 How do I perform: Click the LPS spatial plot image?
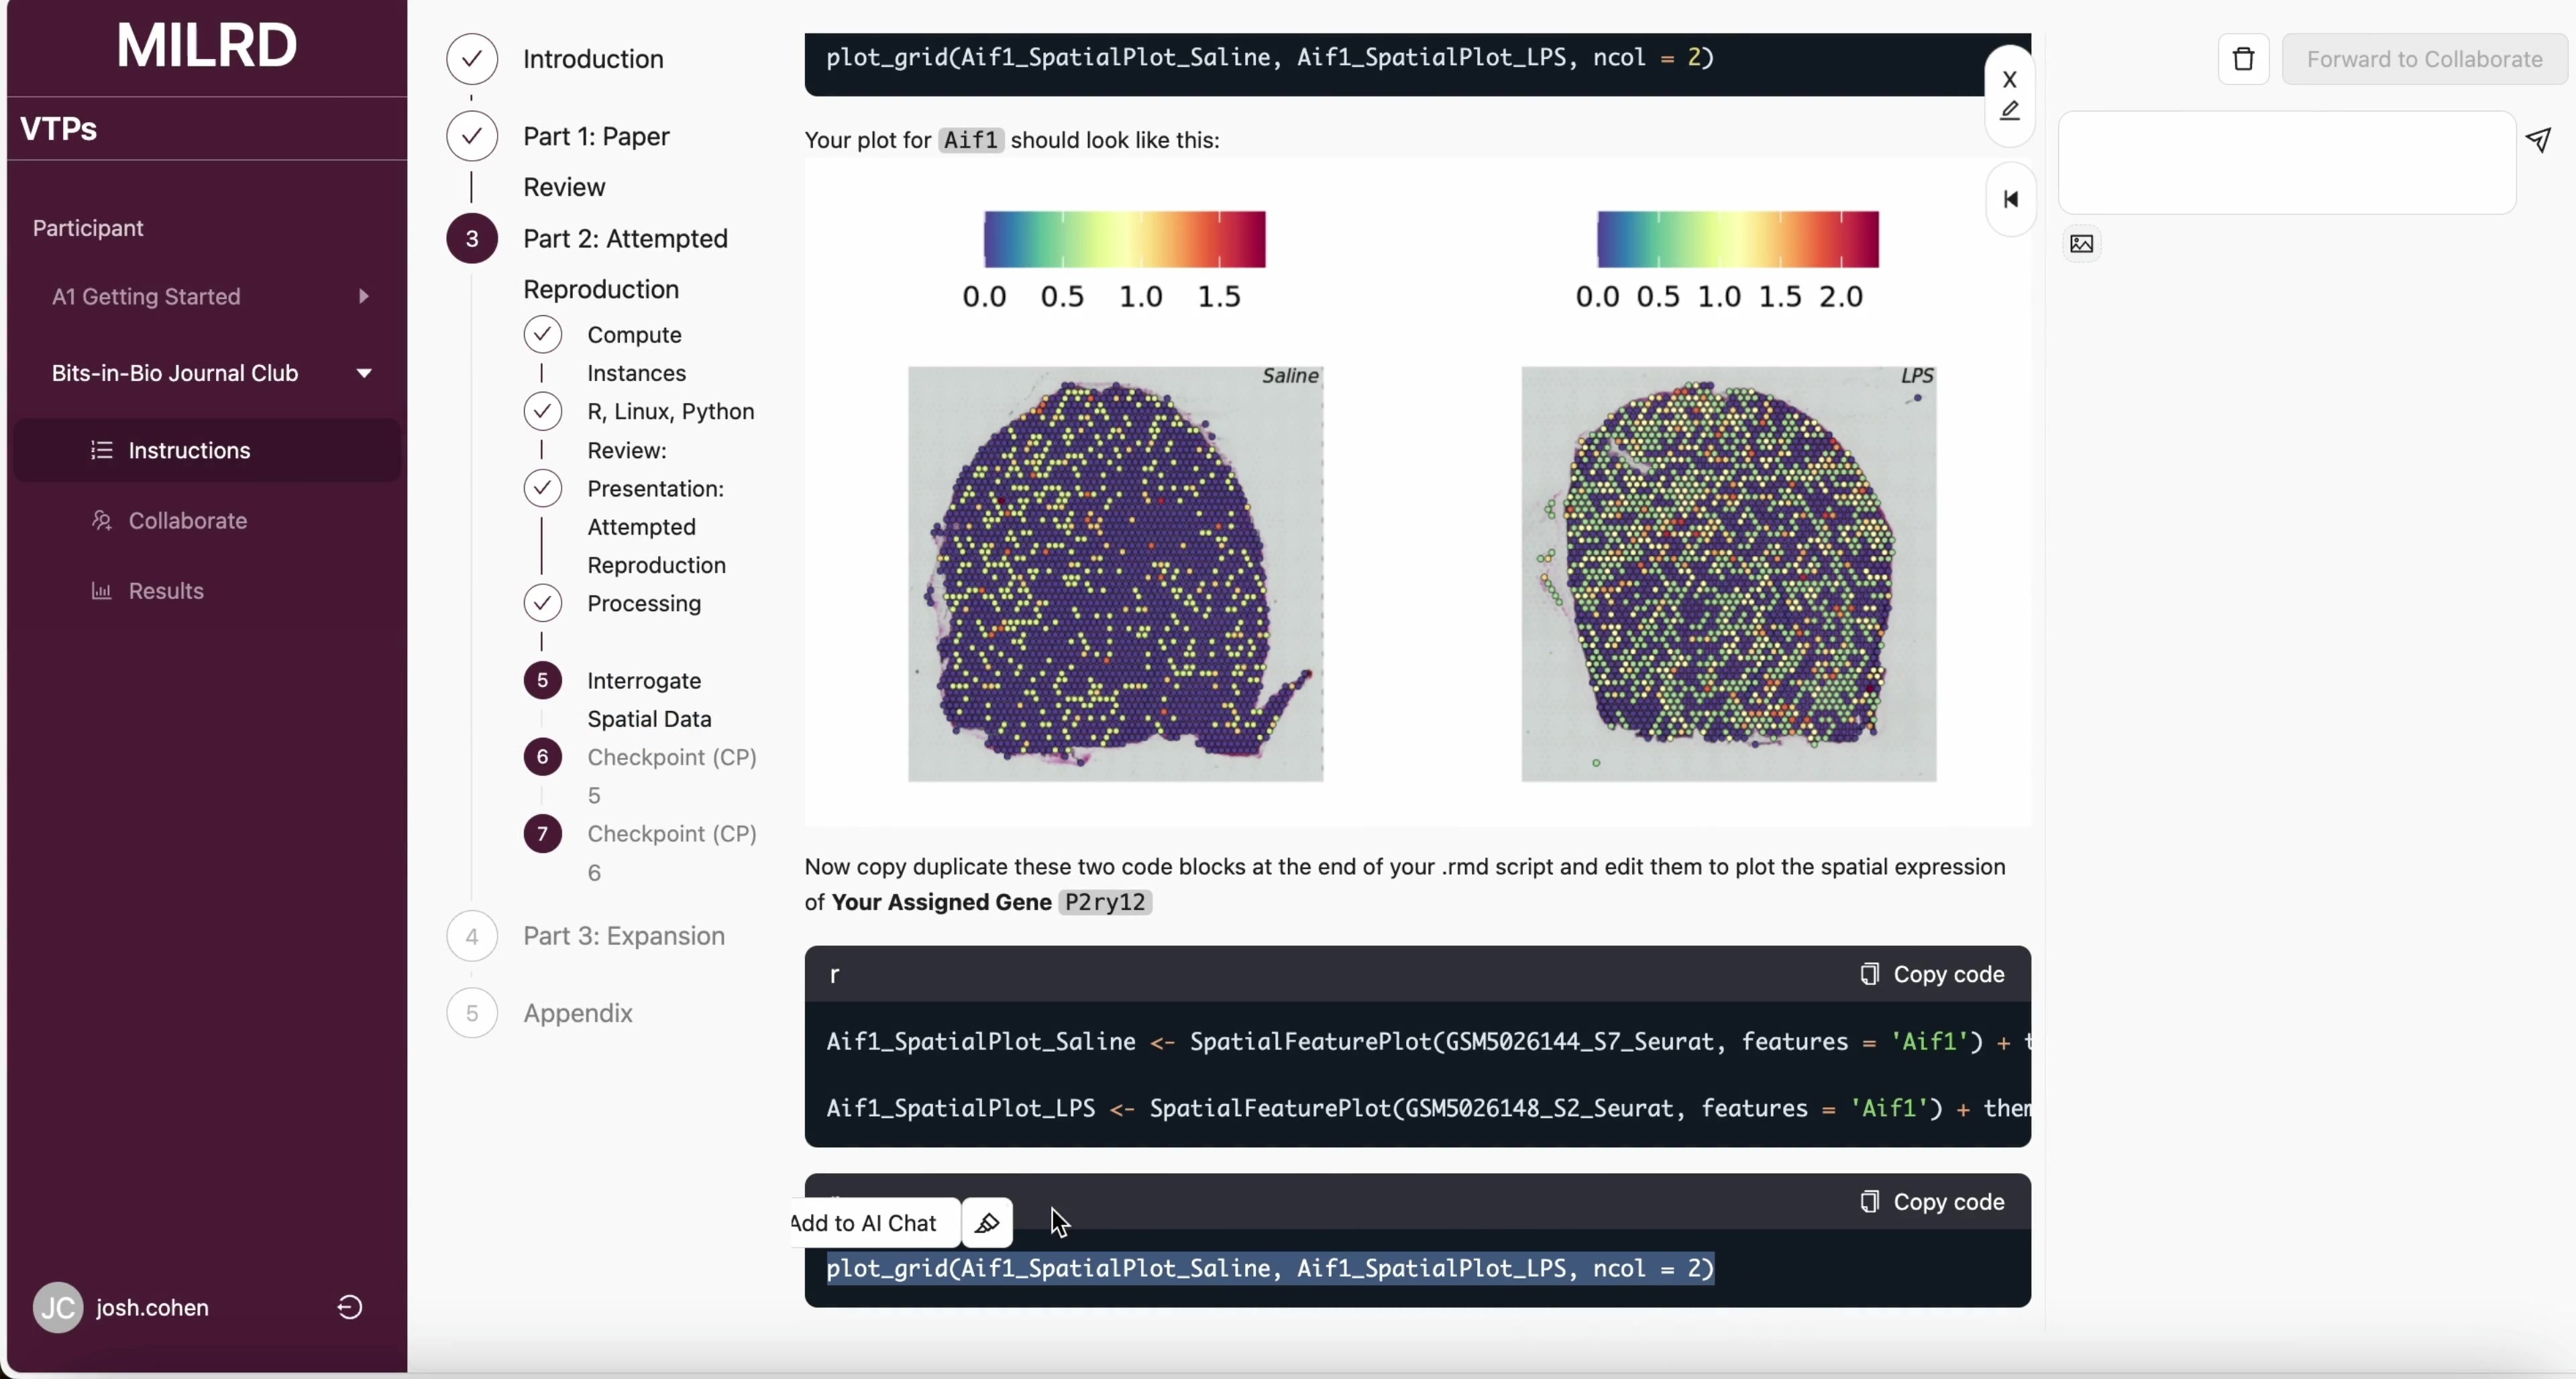pyautogui.click(x=1729, y=574)
